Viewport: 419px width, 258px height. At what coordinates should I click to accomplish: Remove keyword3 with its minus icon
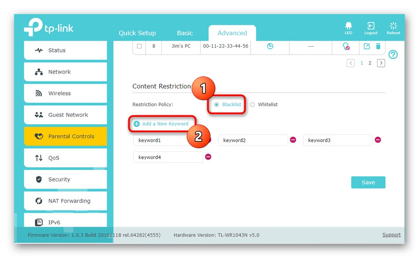(378, 140)
